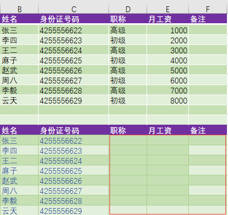Select the black 李四 name cell in upper table
The height and width of the screenshot is (215, 228).
point(19,40)
